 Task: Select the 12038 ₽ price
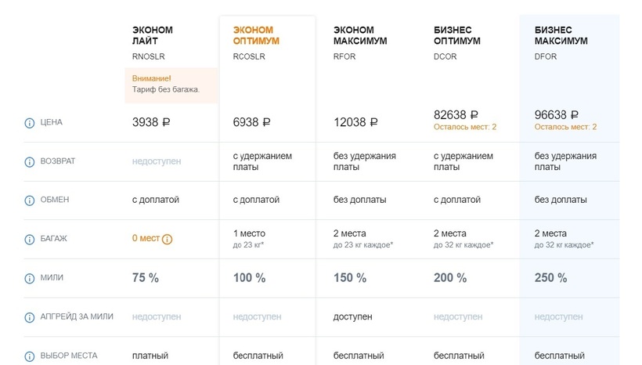point(355,122)
